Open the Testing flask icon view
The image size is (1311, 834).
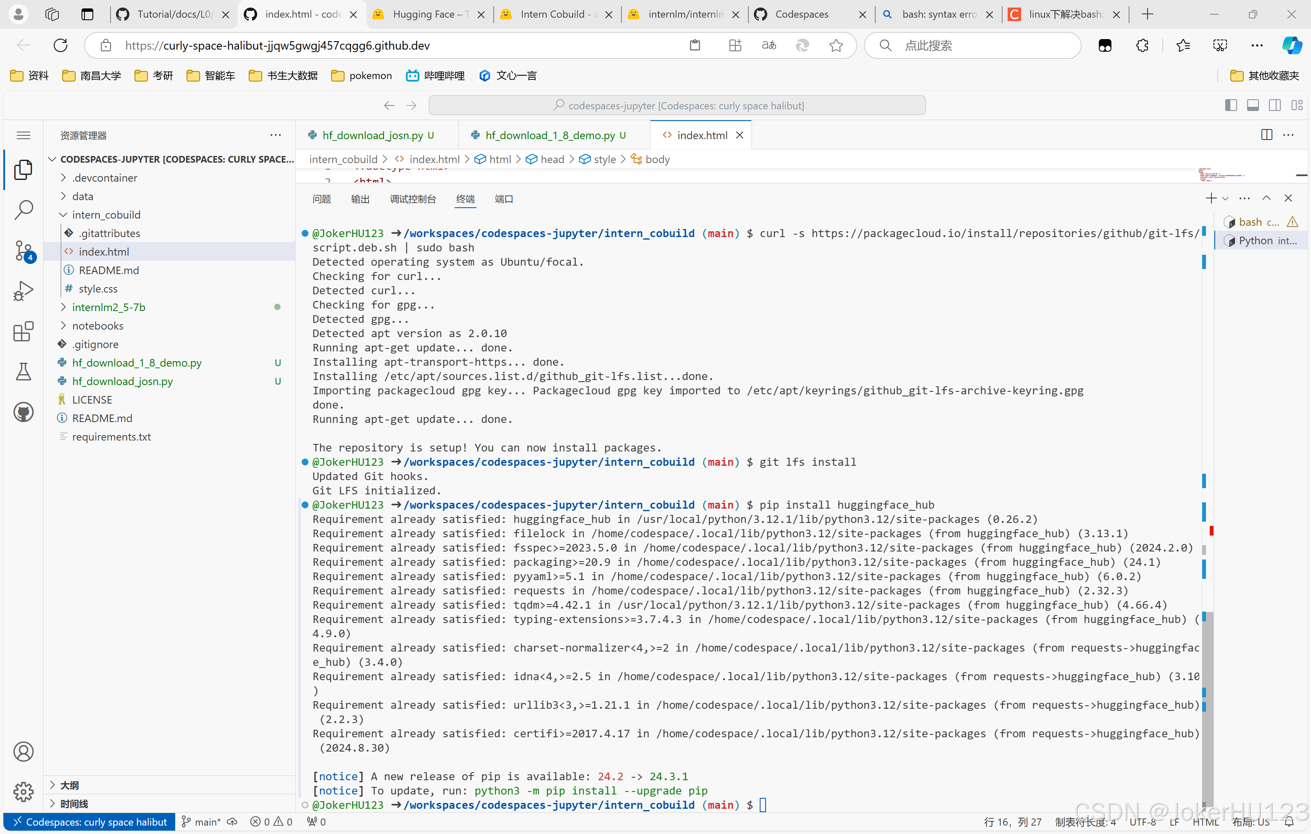point(24,372)
